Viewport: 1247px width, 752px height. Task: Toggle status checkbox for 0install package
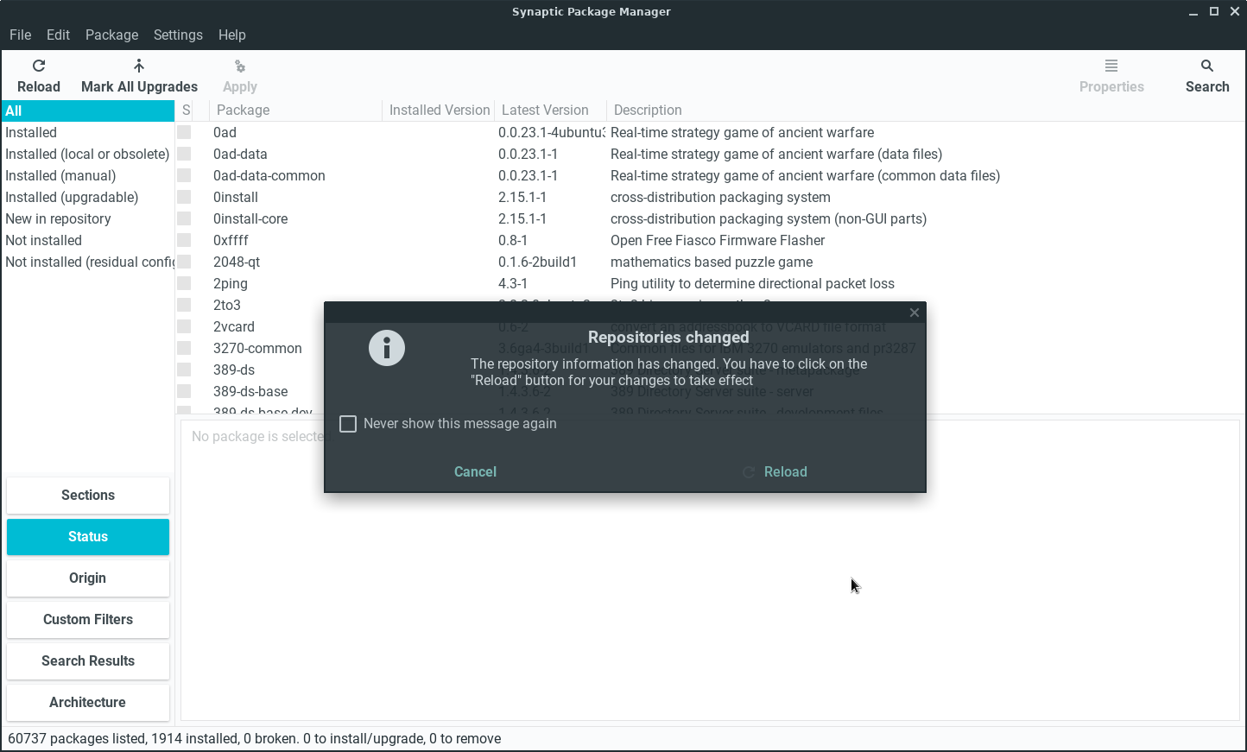click(x=184, y=197)
